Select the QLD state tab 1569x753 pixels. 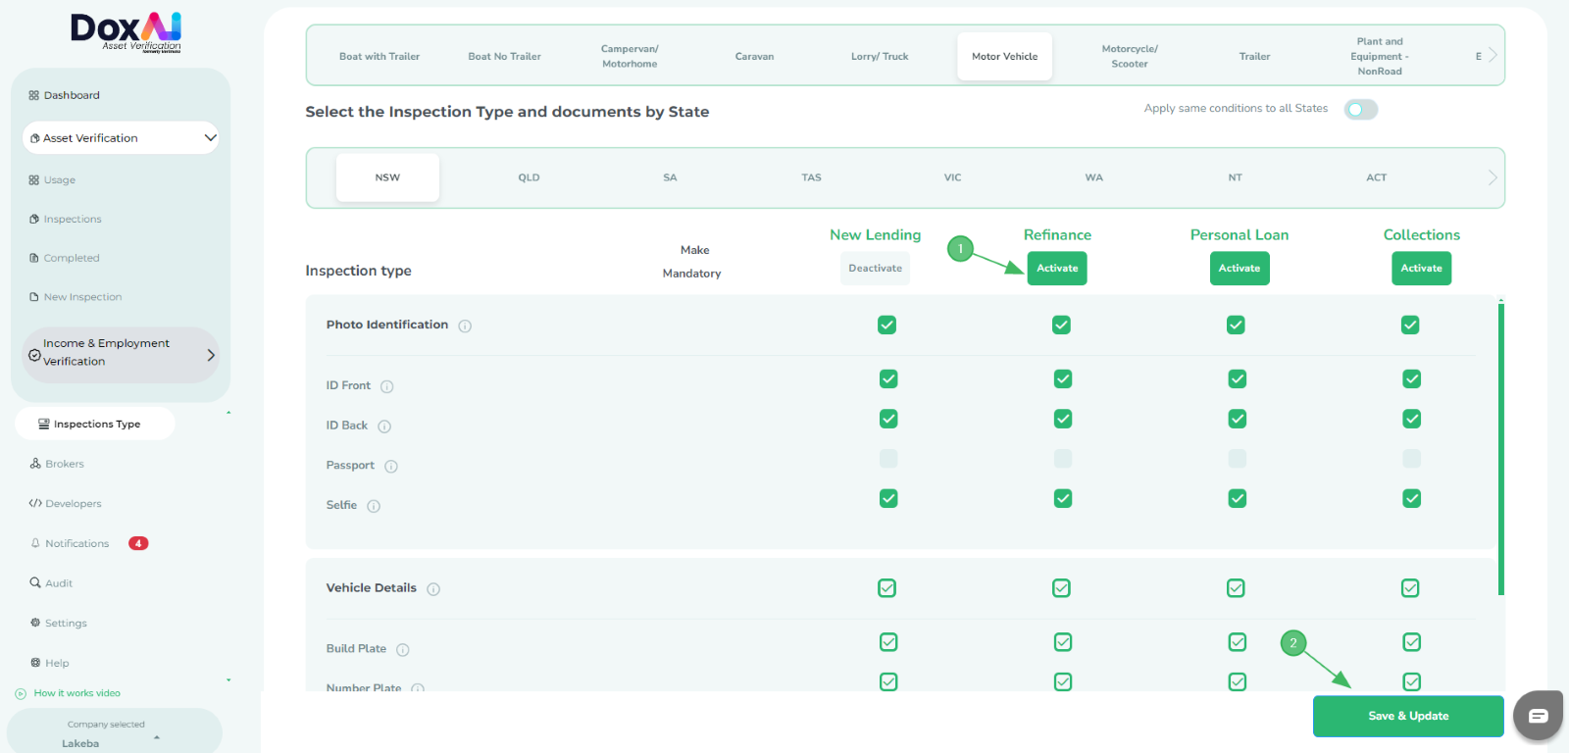tap(529, 177)
